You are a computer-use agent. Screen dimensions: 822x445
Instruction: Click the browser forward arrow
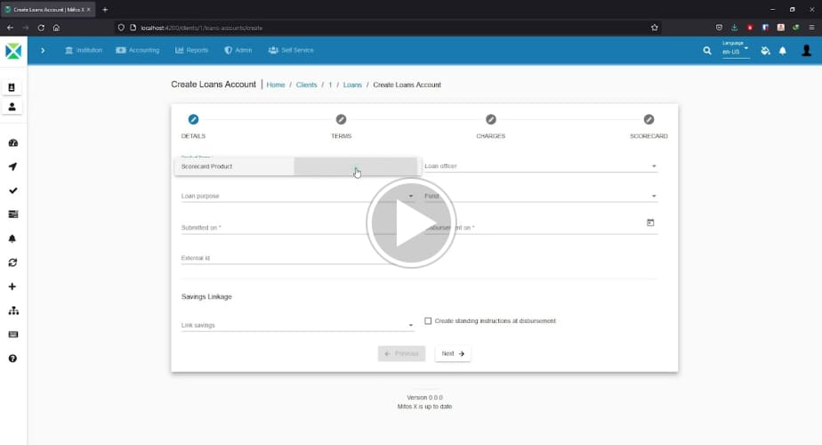tap(25, 28)
